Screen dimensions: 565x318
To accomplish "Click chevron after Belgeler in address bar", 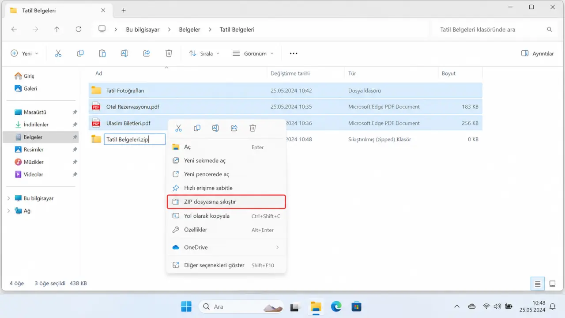I will point(210,30).
